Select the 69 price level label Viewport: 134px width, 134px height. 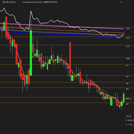(x=127, y=104)
